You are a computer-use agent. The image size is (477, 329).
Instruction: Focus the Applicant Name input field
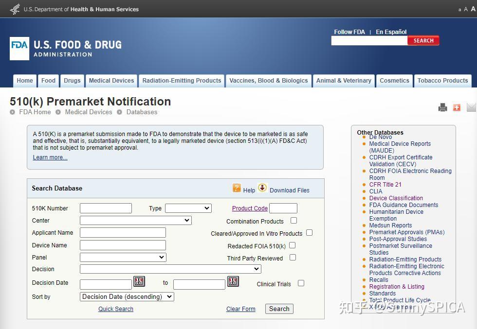click(123, 232)
